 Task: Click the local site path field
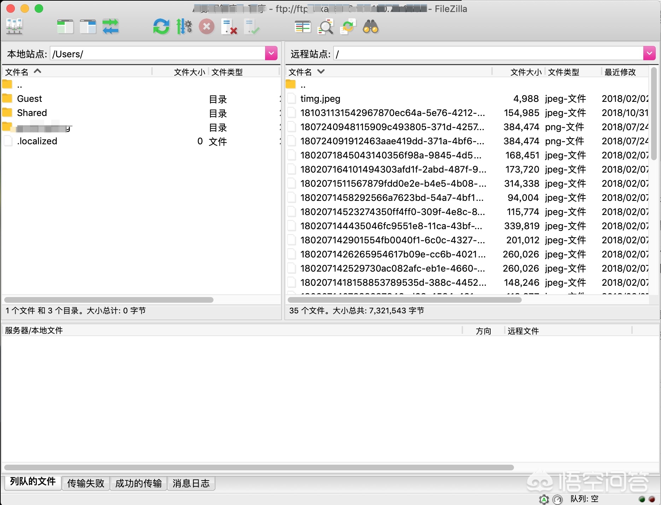pyautogui.click(x=158, y=54)
